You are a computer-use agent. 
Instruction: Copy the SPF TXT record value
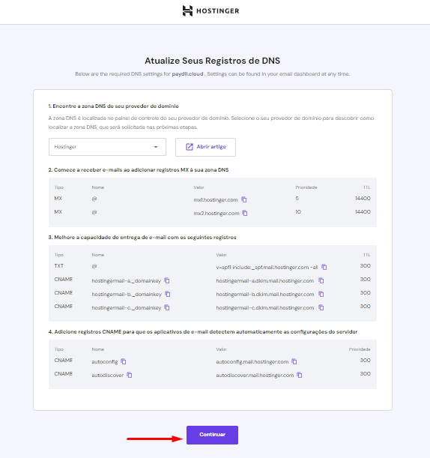click(324, 267)
